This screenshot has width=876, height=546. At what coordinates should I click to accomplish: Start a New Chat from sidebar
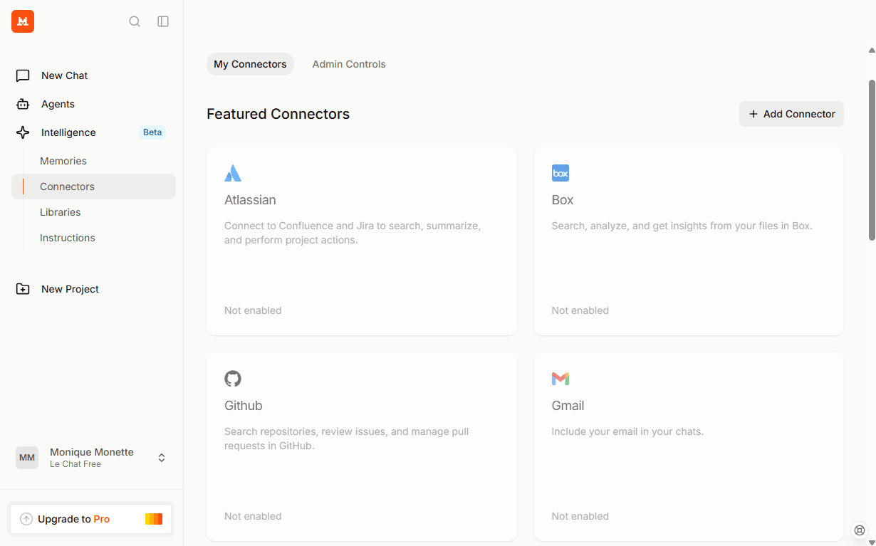point(64,75)
